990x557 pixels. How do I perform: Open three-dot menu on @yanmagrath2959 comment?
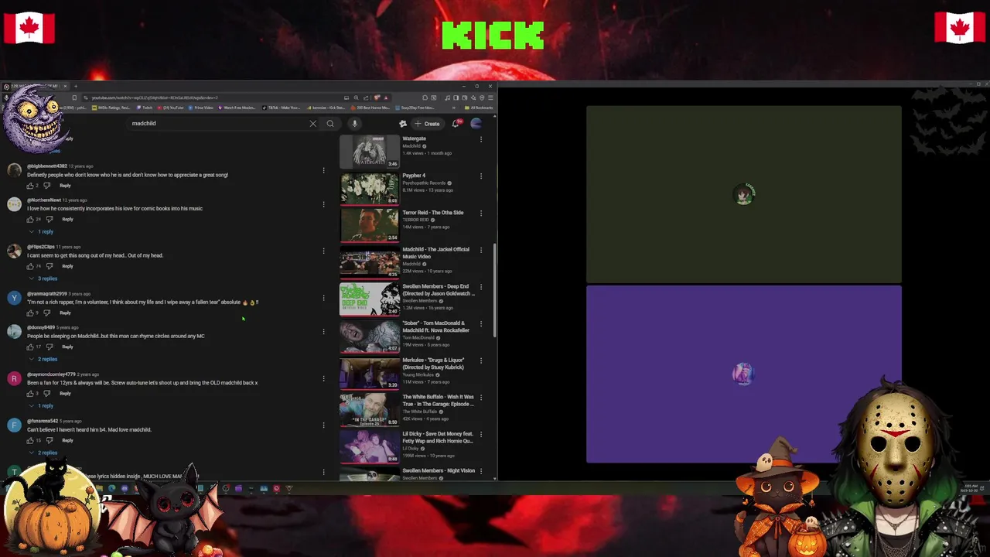pyautogui.click(x=323, y=298)
